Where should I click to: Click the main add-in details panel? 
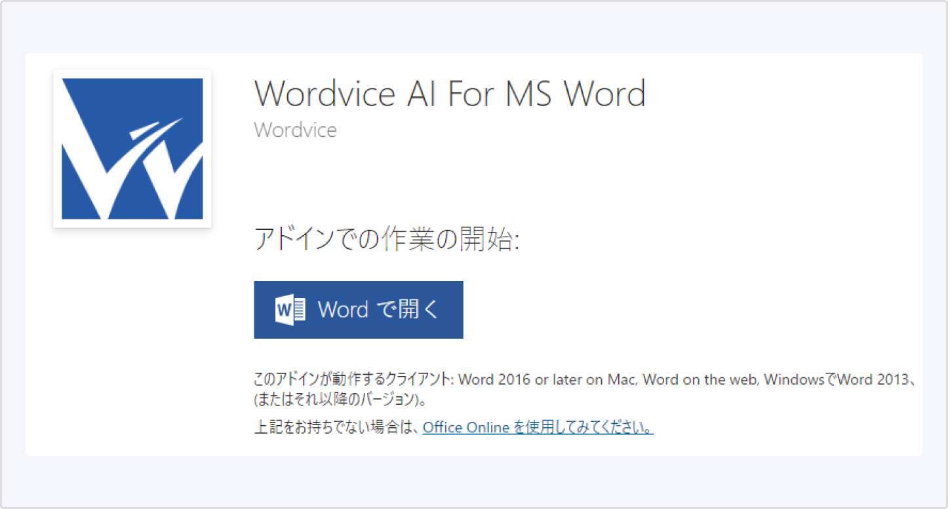[x=474, y=254]
